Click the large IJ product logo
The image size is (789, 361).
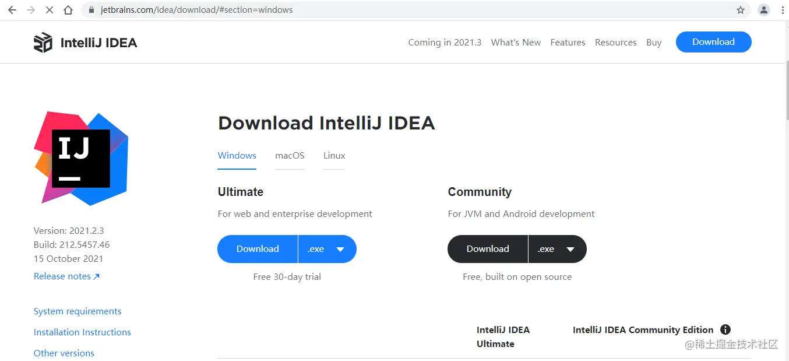pyautogui.click(x=81, y=159)
